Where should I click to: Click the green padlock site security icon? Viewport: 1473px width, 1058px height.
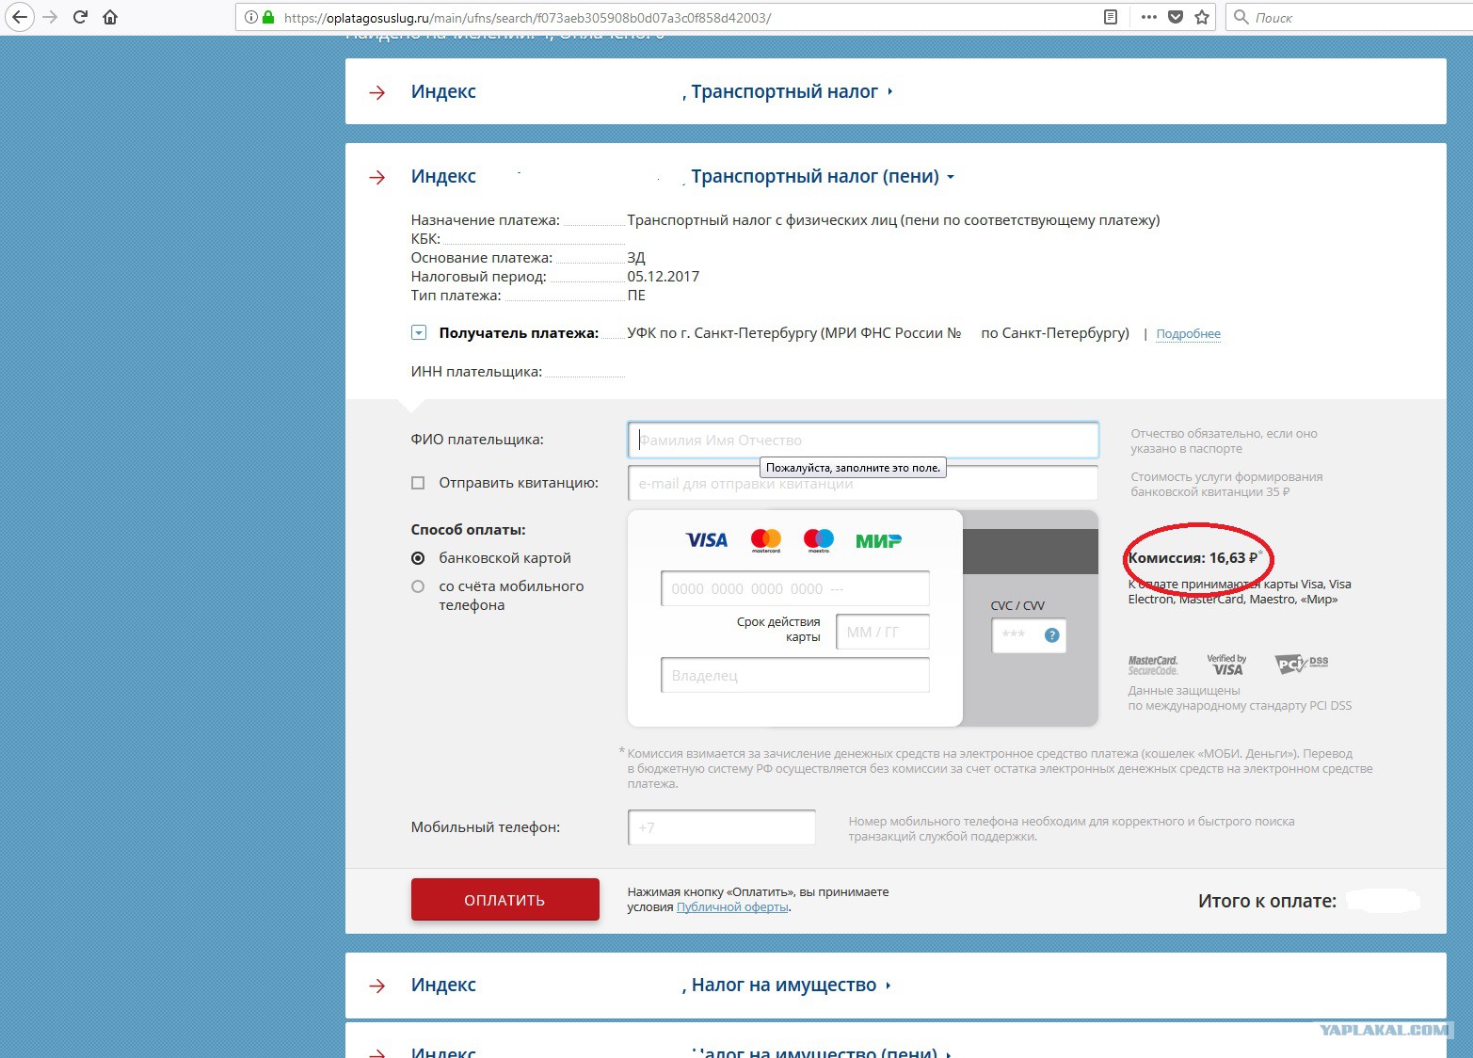tap(268, 17)
